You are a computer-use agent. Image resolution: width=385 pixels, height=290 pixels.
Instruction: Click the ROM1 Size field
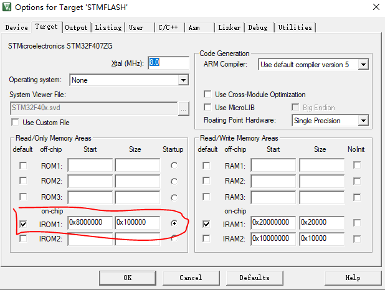138,165
